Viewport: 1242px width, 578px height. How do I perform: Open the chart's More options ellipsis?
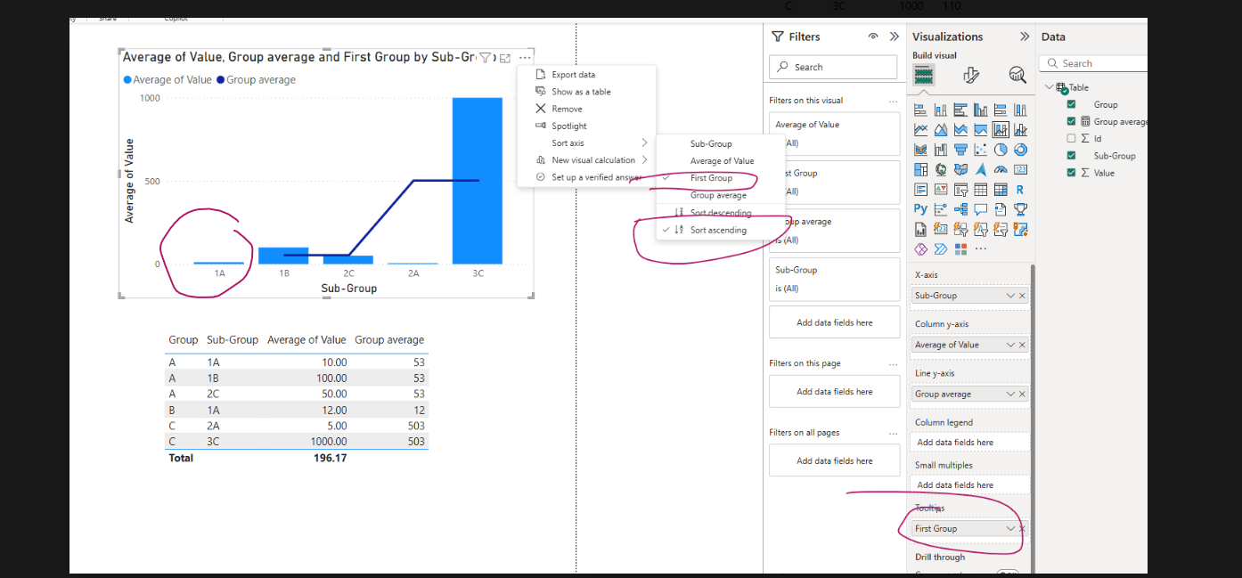pos(525,58)
